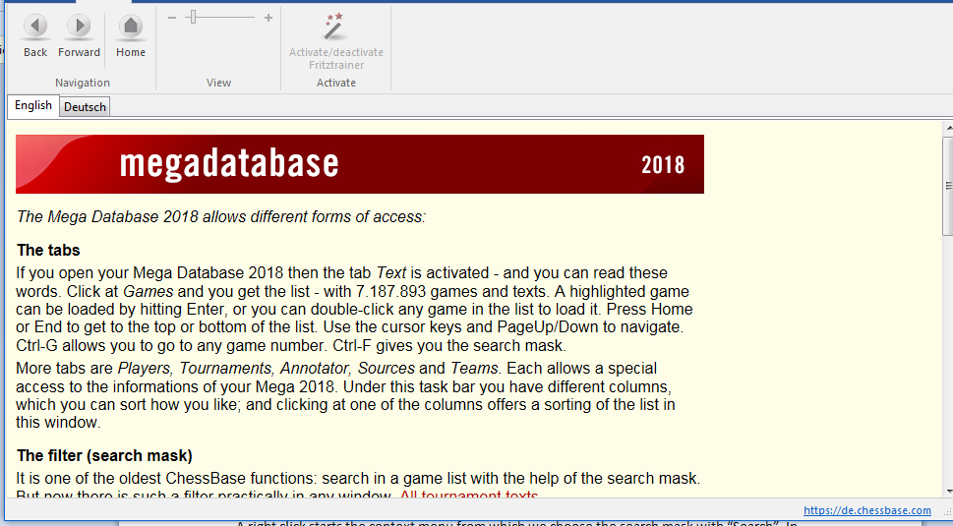Go back with the Back arrow

click(35, 28)
